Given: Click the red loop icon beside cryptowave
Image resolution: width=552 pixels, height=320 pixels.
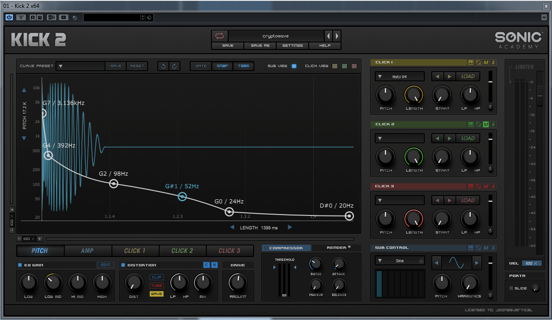Looking at the screenshot, I should tap(219, 36).
